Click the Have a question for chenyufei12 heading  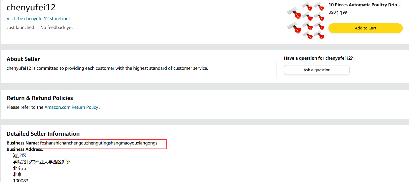318,58
